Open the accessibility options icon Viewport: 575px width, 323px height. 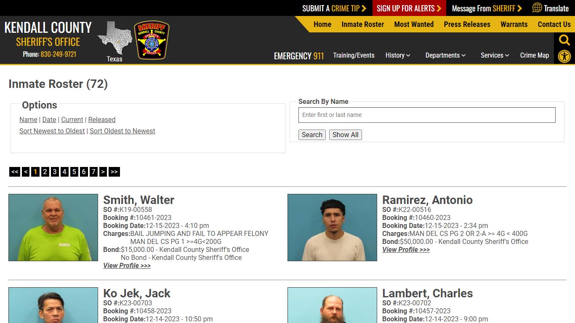coord(564,56)
